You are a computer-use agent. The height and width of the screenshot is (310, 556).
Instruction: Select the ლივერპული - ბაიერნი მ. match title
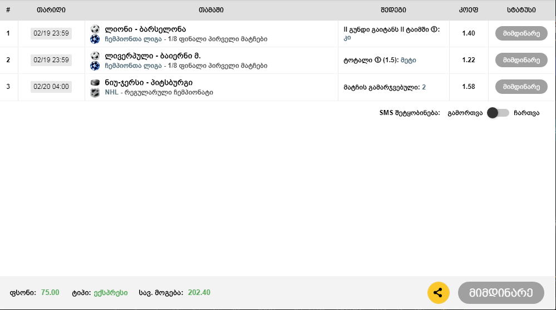(x=152, y=56)
